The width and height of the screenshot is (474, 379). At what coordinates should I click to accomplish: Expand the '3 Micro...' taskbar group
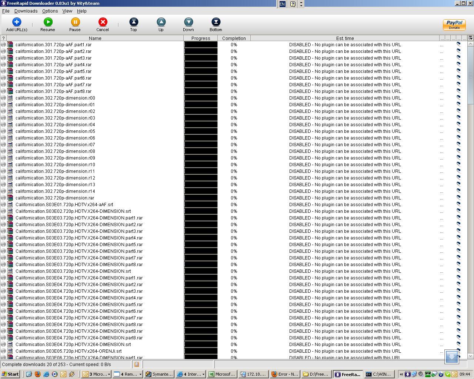point(109,374)
